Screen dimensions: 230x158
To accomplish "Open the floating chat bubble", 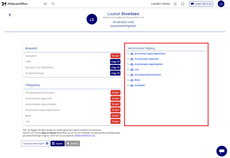I will (221, 151).
